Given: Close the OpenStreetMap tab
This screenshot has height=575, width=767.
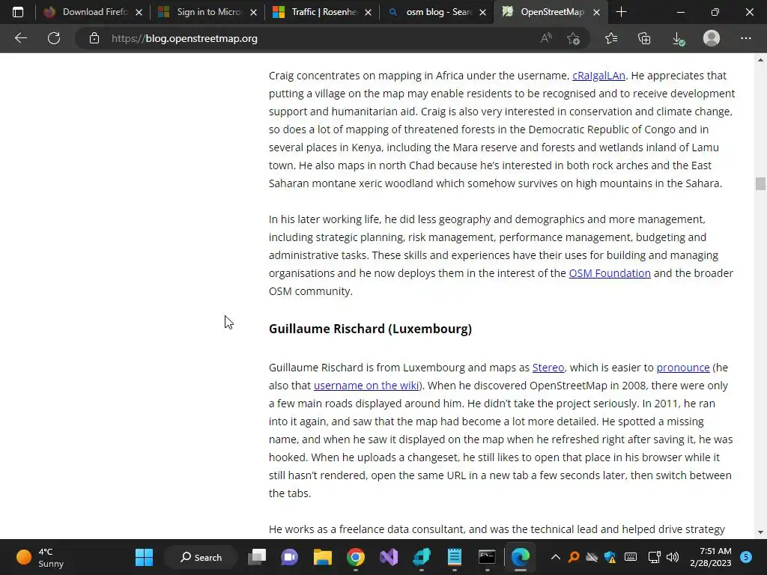Looking at the screenshot, I should (x=597, y=12).
